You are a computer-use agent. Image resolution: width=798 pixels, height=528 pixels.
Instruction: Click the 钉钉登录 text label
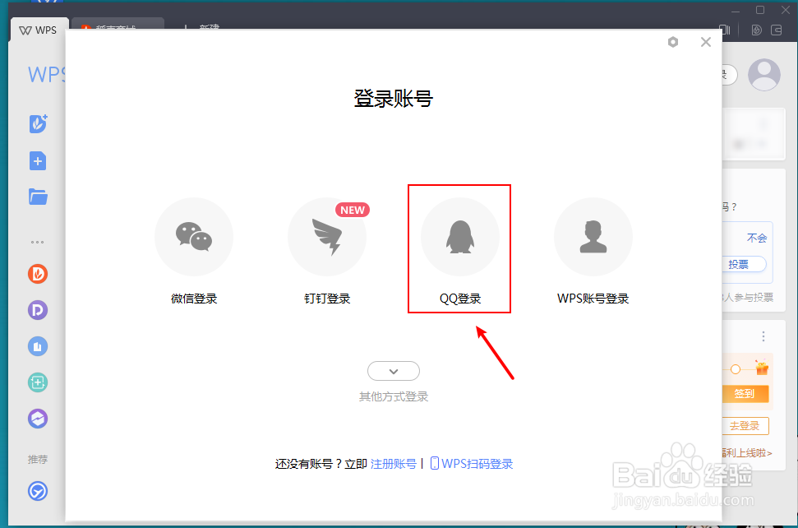[x=327, y=299]
